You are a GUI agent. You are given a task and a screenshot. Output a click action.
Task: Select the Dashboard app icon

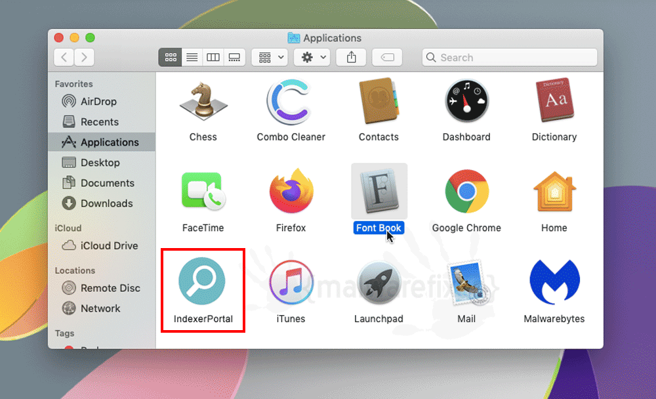click(466, 101)
